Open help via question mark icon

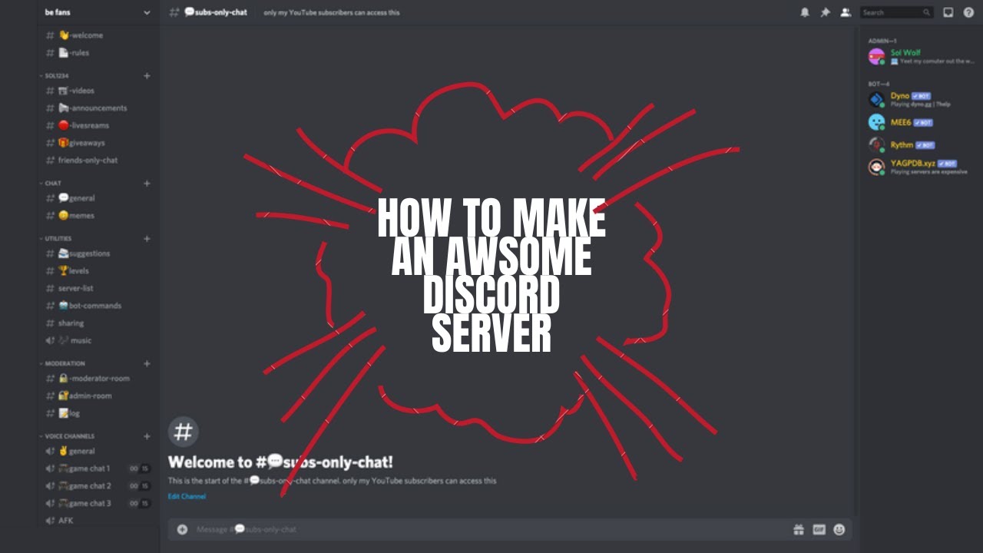(968, 12)
